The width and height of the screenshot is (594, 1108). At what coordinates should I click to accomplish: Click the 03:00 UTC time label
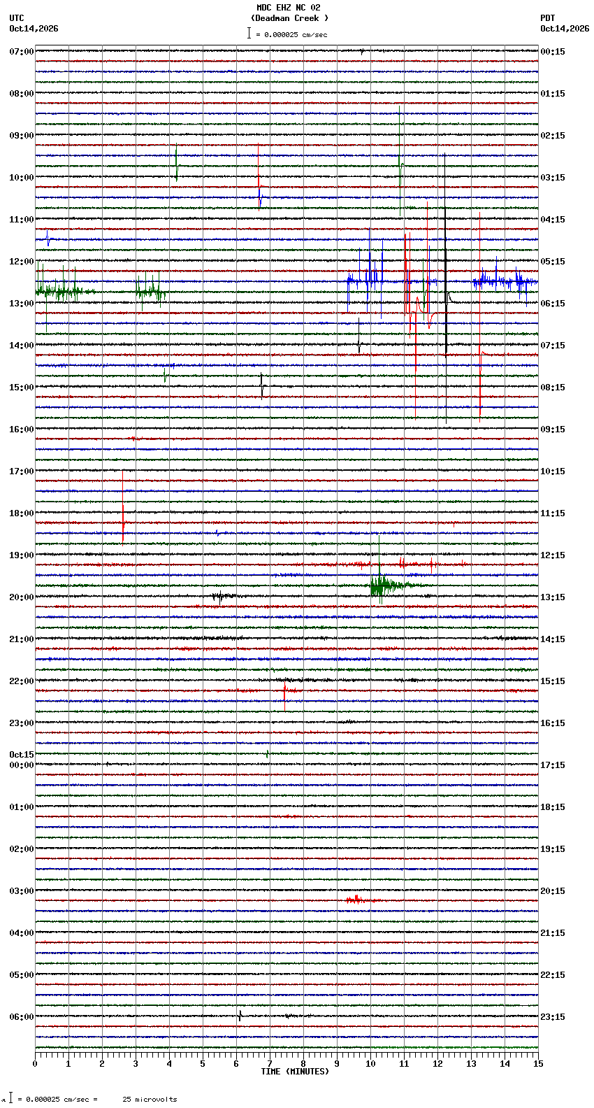(22, 891)
